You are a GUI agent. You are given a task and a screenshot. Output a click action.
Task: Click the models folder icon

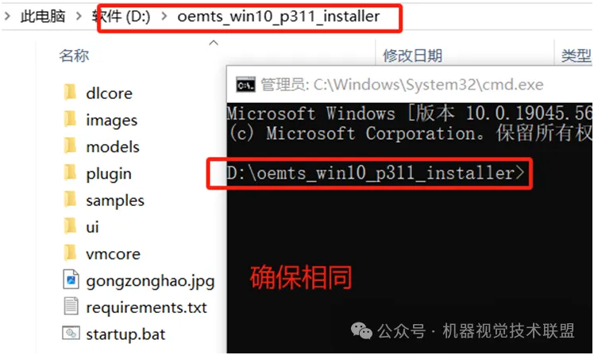tap(71, 147)
